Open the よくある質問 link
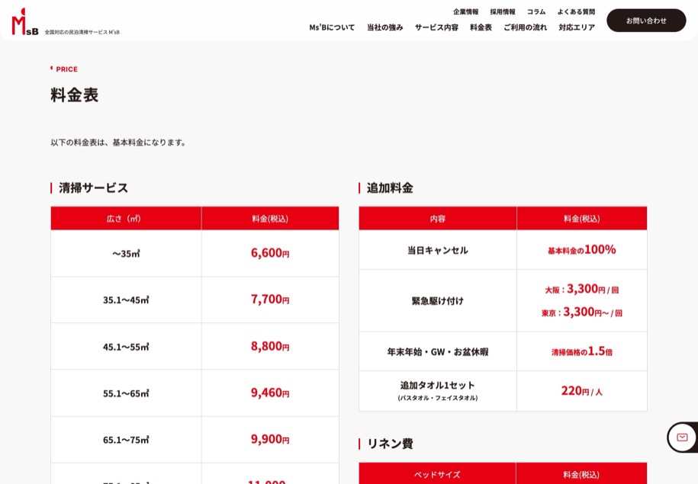 coord(576,11)
